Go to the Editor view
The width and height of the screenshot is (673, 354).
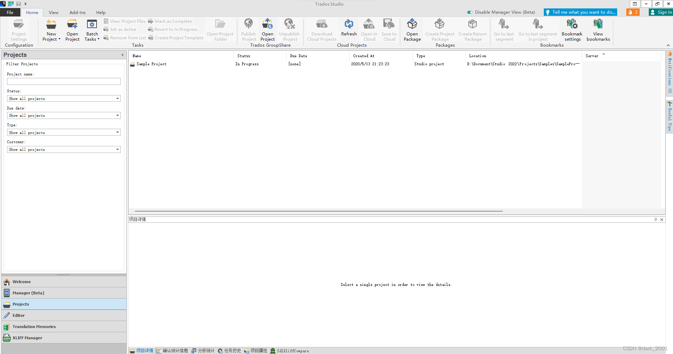click(64, 315)
